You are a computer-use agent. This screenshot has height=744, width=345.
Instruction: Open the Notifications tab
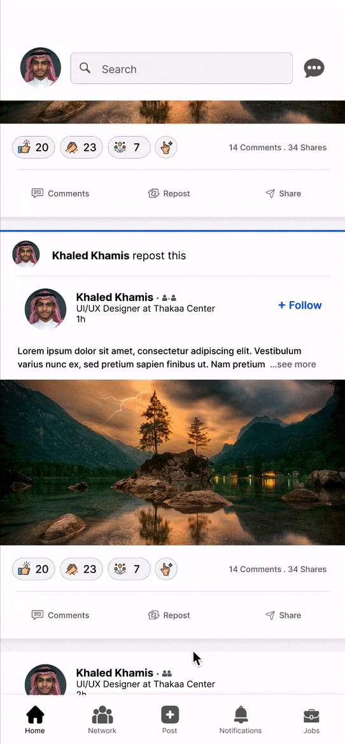(241, 720)
